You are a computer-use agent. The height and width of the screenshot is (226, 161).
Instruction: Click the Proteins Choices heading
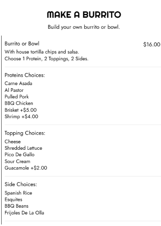pos(25,75)
